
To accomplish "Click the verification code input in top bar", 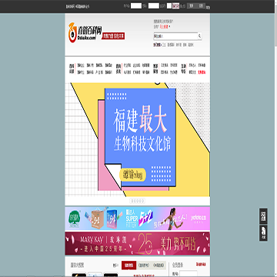I will click(x=169, y=6).
